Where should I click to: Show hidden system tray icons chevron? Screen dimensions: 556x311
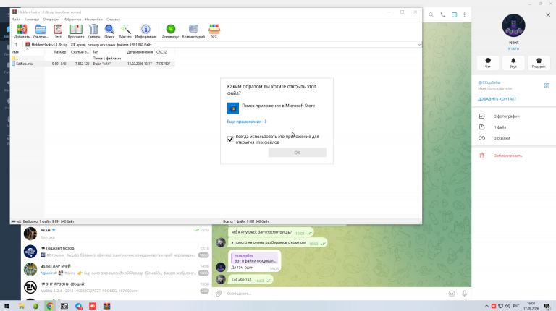pos(486,306)
